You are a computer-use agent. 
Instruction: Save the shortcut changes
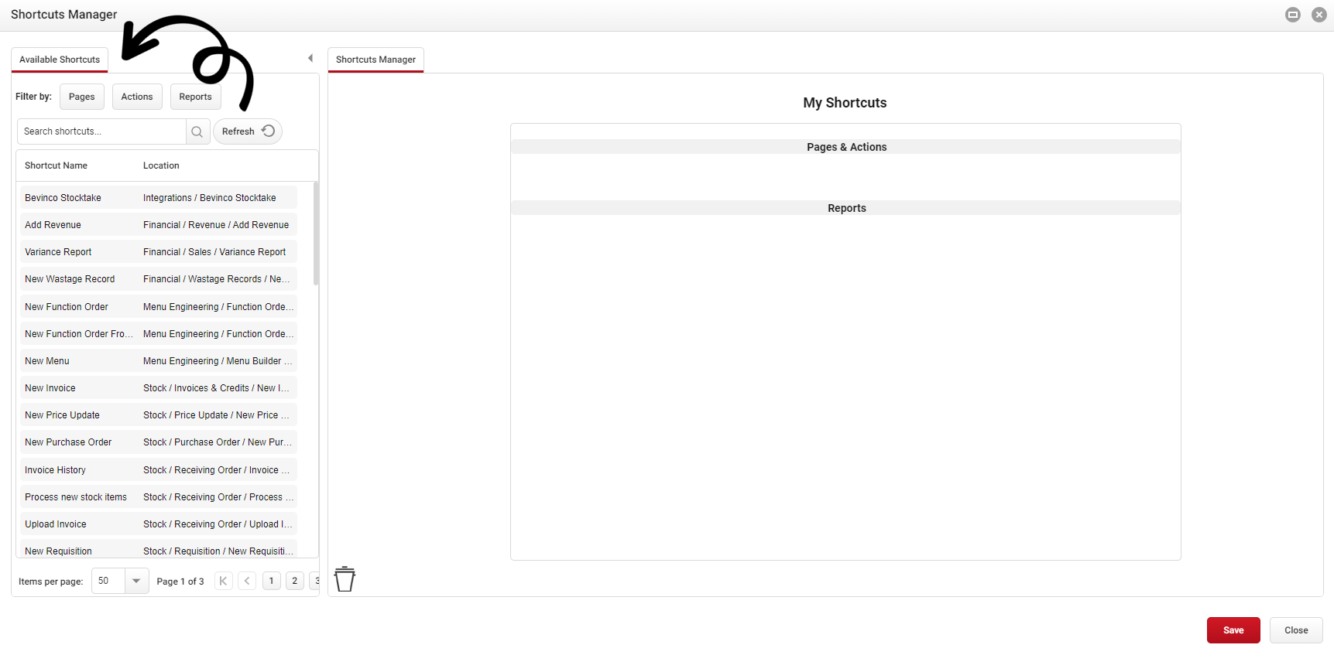[1233, 630]
